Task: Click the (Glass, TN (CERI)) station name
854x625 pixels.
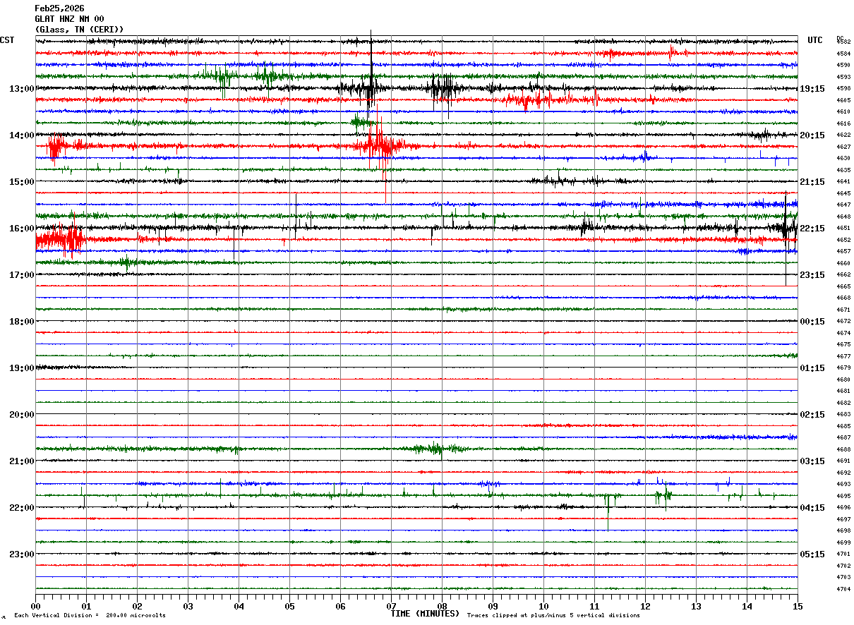Action: (x=79, y=30)
